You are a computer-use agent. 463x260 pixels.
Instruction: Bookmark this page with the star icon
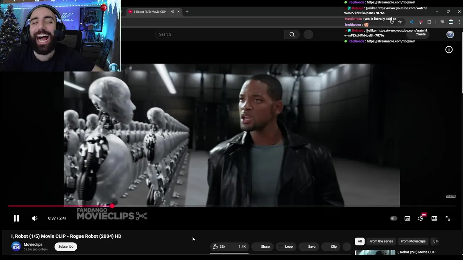tap(400, 22)
